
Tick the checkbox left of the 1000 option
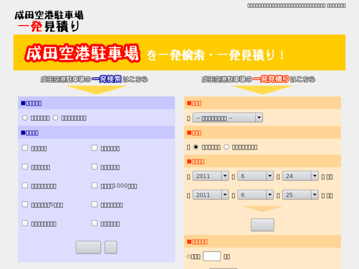click(25, 186)
